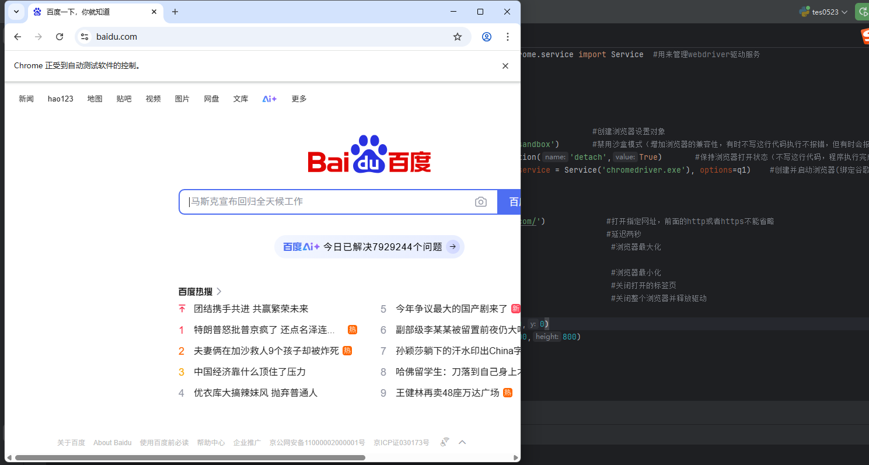
Task: Open the hao123 link
Action: [61, 99]
